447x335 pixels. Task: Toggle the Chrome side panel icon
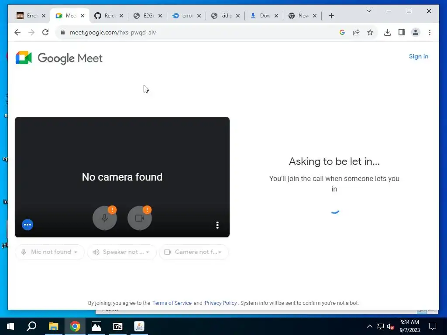pos(402,32)
